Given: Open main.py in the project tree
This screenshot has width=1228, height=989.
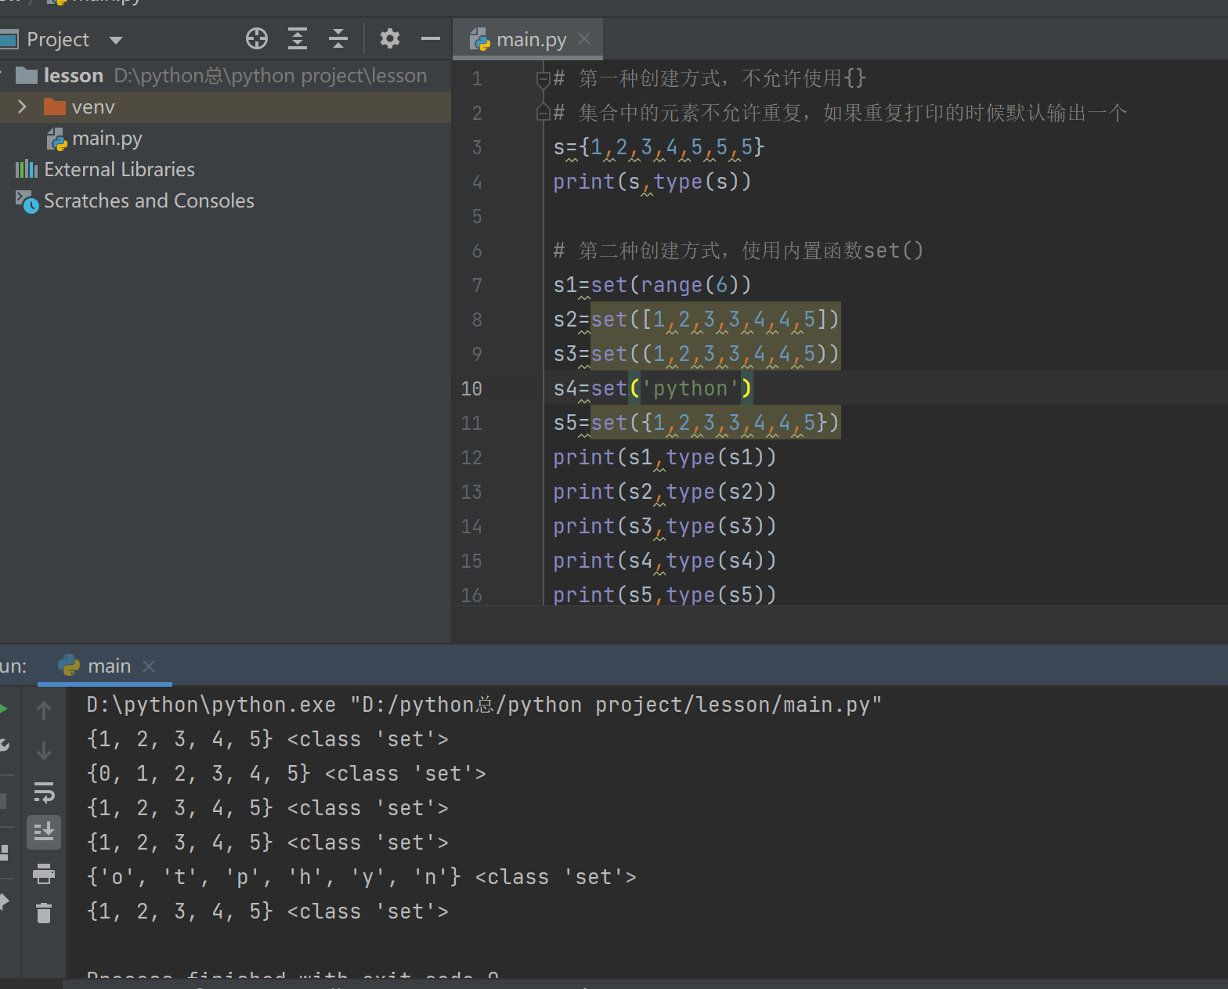Looking at the screenshot, I should [x=107, y=139].
